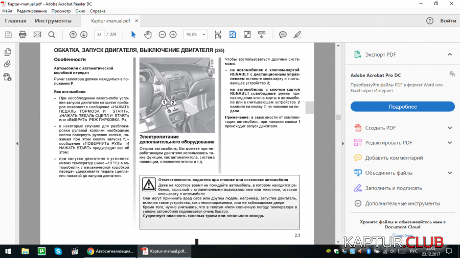460x258 pixels.
Task: Zoom in with plus icon
Action: pyautogui.click(x=173, y=35)
